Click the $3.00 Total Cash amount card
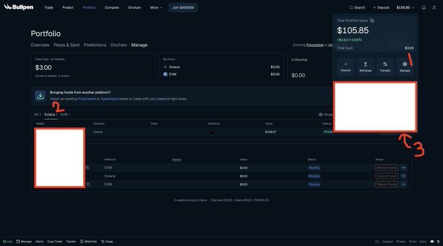Screen dimensions: 443x246 click(x=93, y=67)
